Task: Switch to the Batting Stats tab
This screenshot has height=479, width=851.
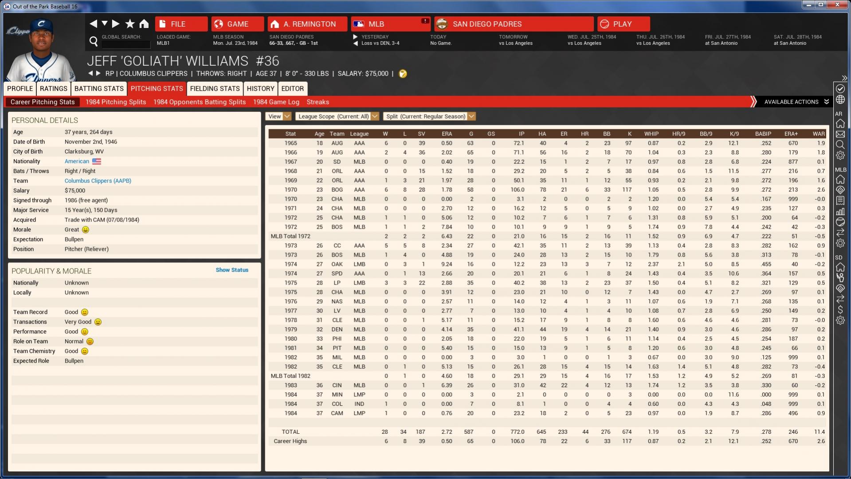Action: click(x=99, y=88)
